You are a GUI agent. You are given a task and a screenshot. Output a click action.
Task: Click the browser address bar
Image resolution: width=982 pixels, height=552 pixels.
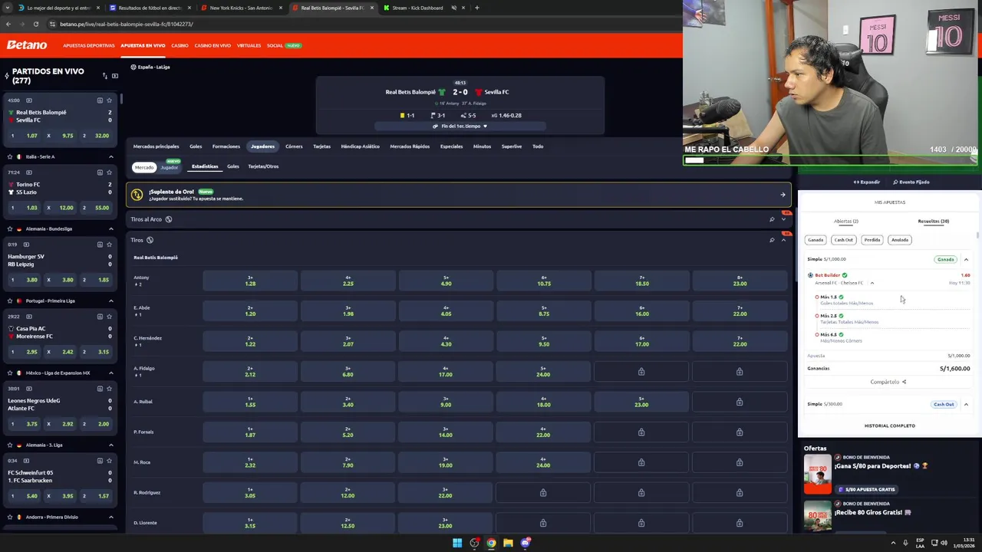[x=361, y=24]
